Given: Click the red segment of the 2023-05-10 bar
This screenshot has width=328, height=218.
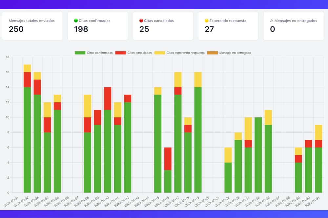Looking at the screenshot, I should coord(108,98).
